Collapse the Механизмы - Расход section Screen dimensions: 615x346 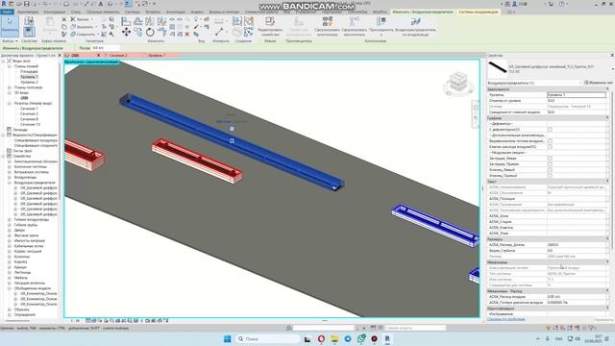[607, 291]
